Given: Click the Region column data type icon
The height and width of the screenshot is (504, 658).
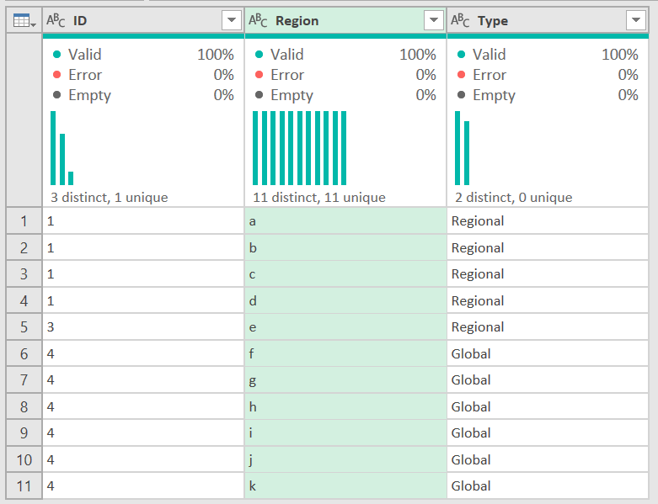Looking at the screenshot, I should pyautogui.click(x=258, y=20).
